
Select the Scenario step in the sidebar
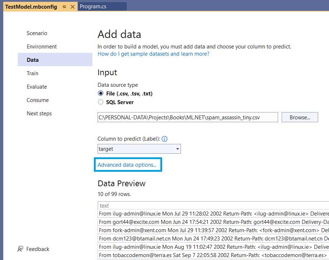(x=37, y=33)
